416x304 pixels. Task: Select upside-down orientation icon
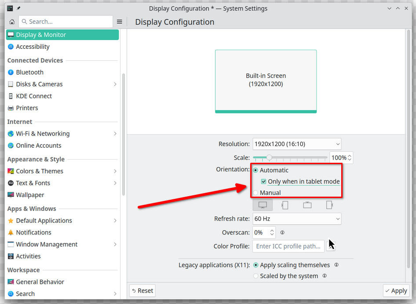(307, 205)
